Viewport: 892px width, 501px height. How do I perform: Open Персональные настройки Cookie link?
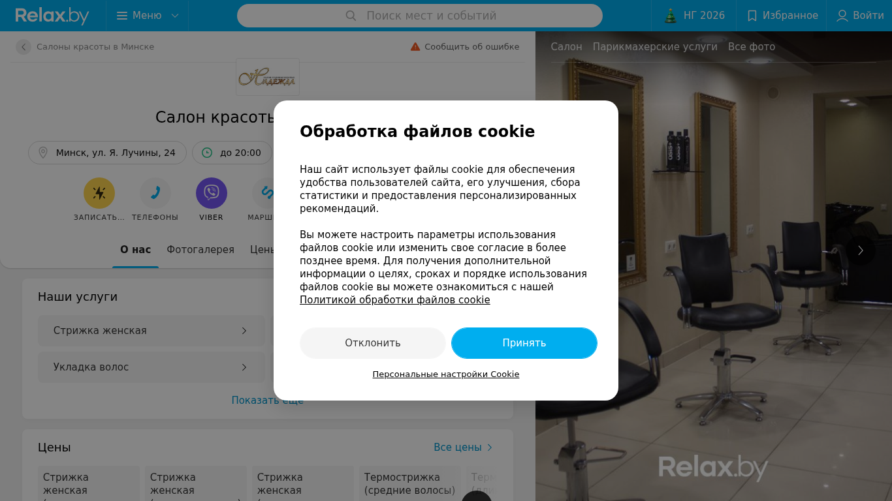coord(446,374)
